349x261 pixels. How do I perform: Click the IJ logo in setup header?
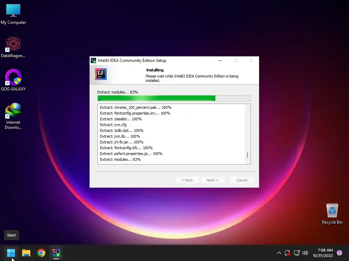(101, 74)
